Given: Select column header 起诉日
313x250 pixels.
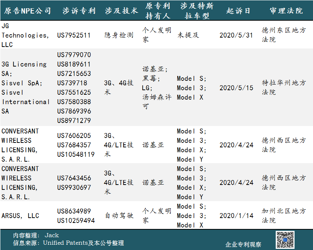Looking at the screenshot, I should 238,11.
